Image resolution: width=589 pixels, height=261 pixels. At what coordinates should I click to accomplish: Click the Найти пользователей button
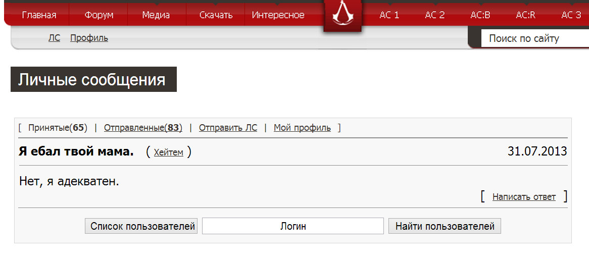tap(445, 226)
